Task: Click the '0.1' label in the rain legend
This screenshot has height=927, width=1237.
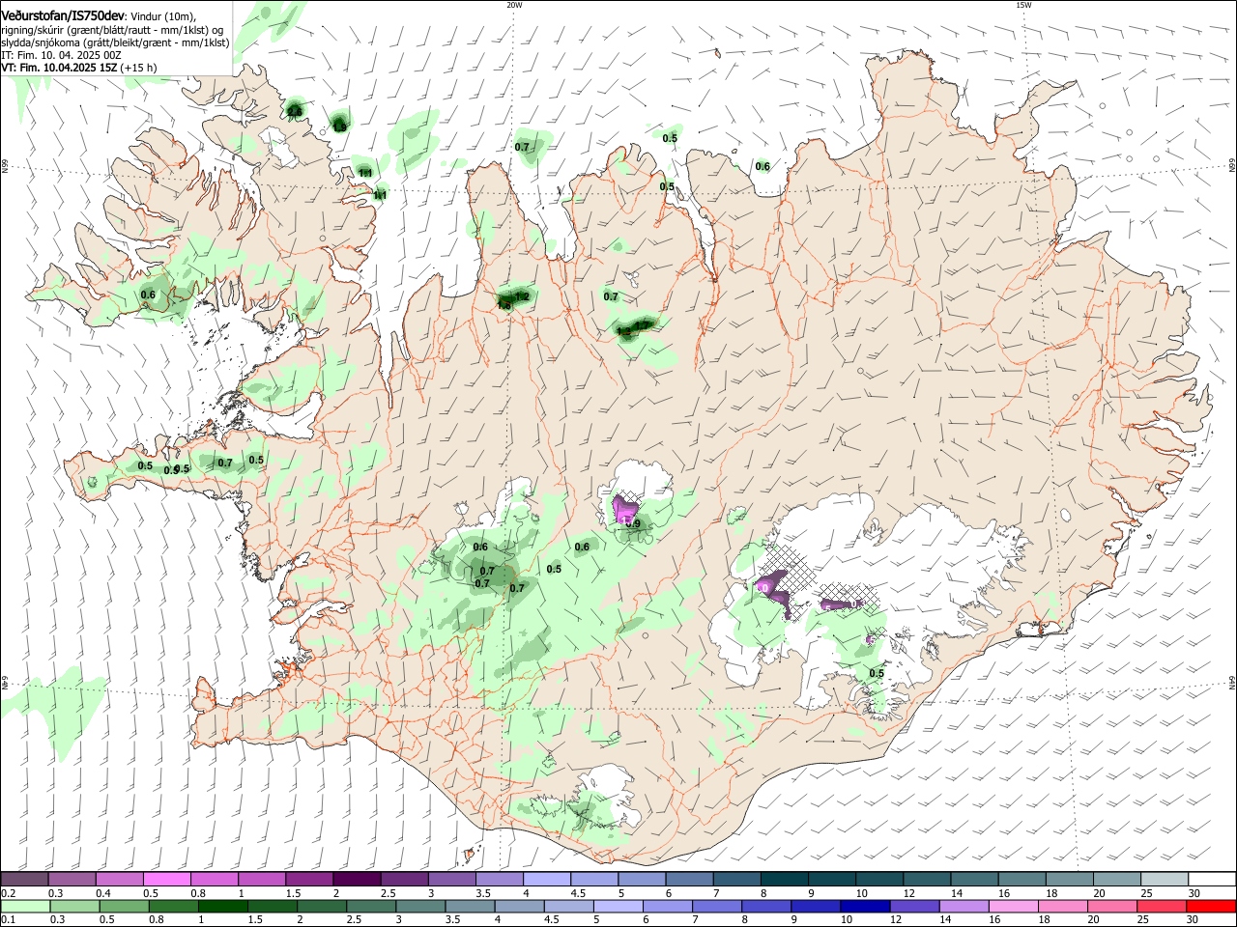Action: (7, 920)
